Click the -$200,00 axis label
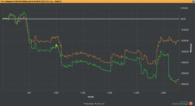The height and width of the screenshot is (106, 195). [184, 41]
